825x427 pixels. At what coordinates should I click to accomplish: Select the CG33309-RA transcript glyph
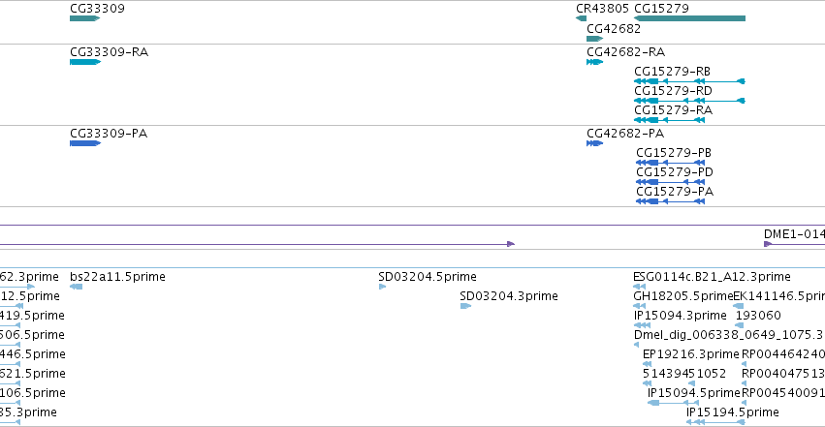tap(85, 62)
